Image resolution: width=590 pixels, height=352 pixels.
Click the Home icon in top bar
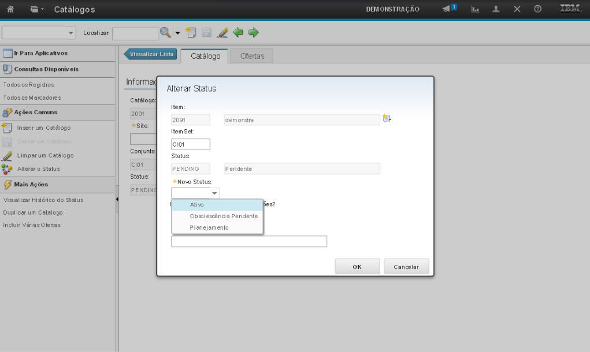10,9
